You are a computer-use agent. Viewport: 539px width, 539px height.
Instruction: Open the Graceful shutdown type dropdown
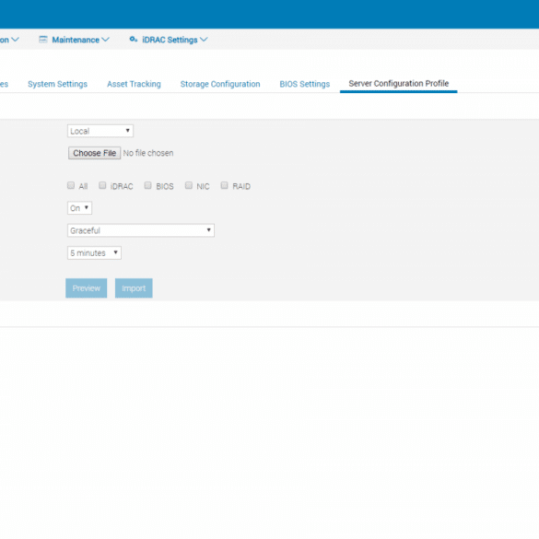point(141,230)
